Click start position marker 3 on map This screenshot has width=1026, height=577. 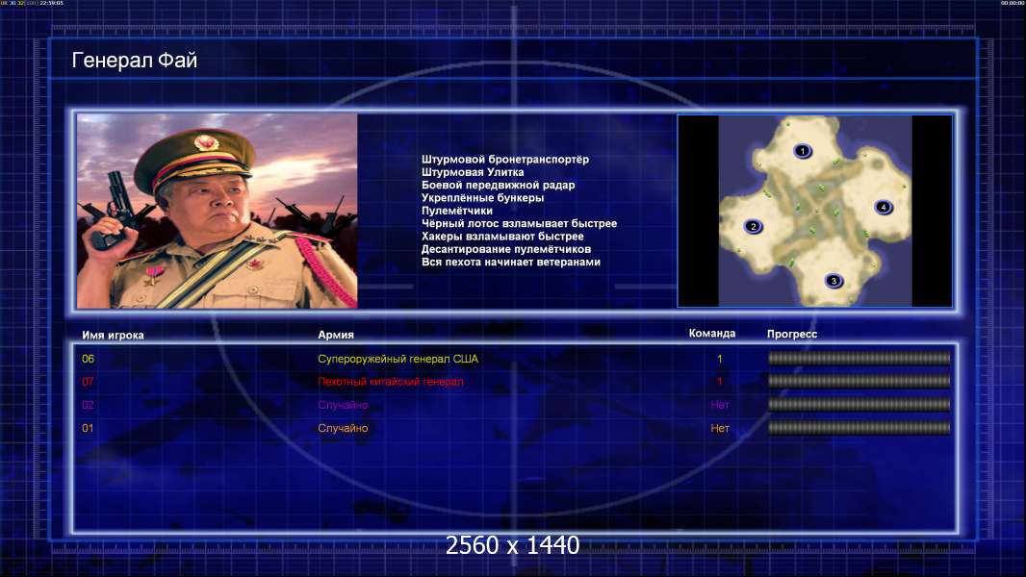pyautogui.click(x=834, y=281)
